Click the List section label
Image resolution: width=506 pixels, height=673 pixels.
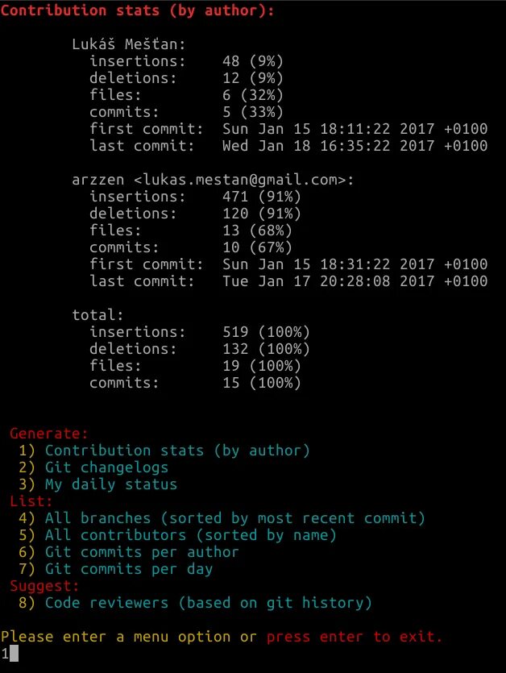pyautogui.click(x=31, y=501)
